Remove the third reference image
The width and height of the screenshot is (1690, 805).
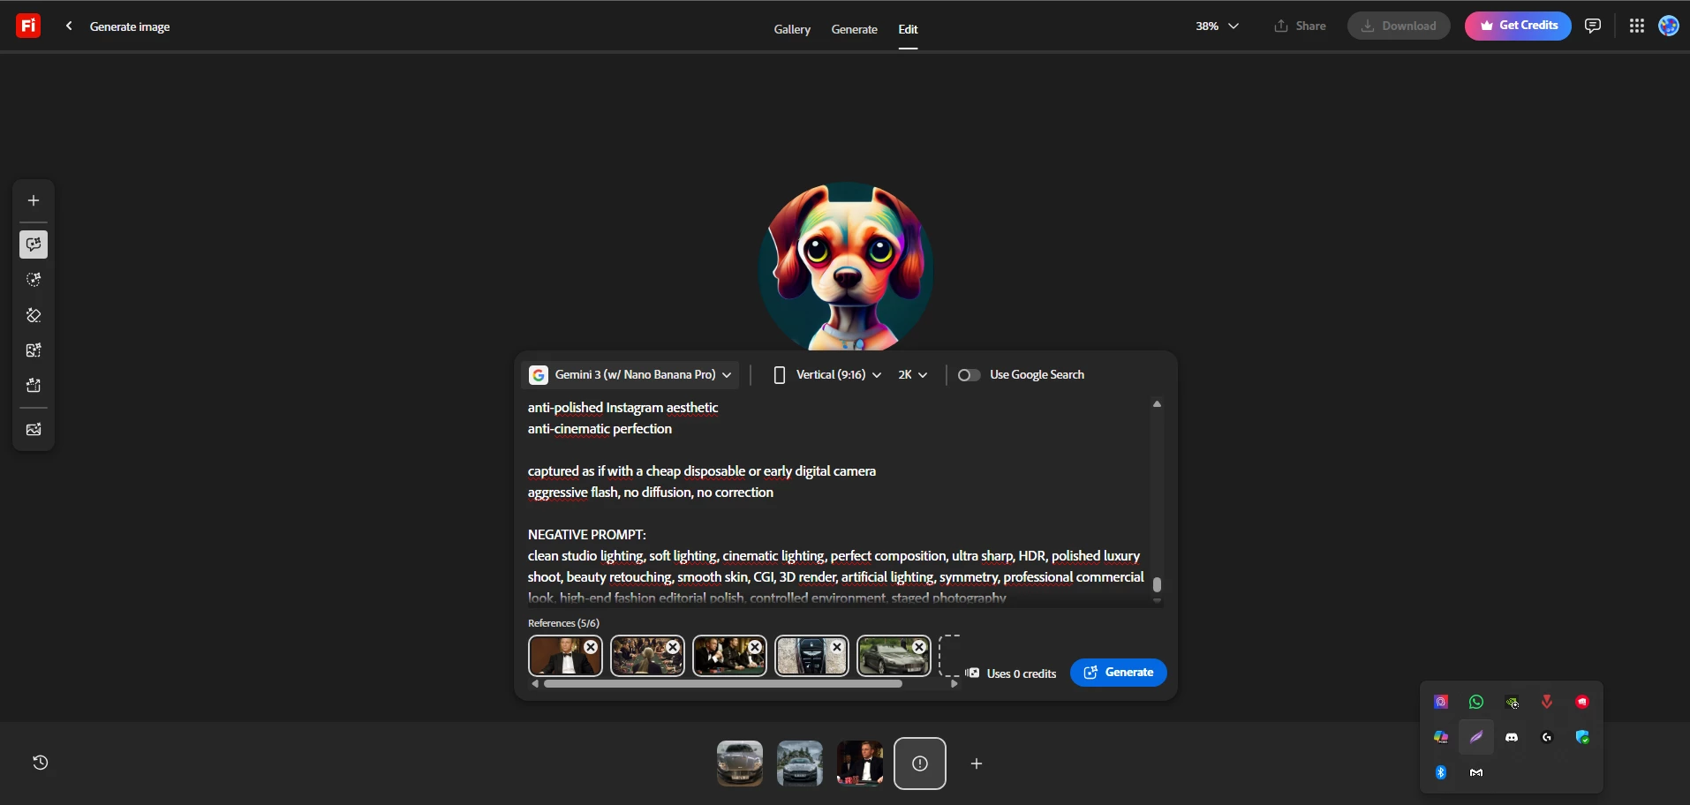755,647
